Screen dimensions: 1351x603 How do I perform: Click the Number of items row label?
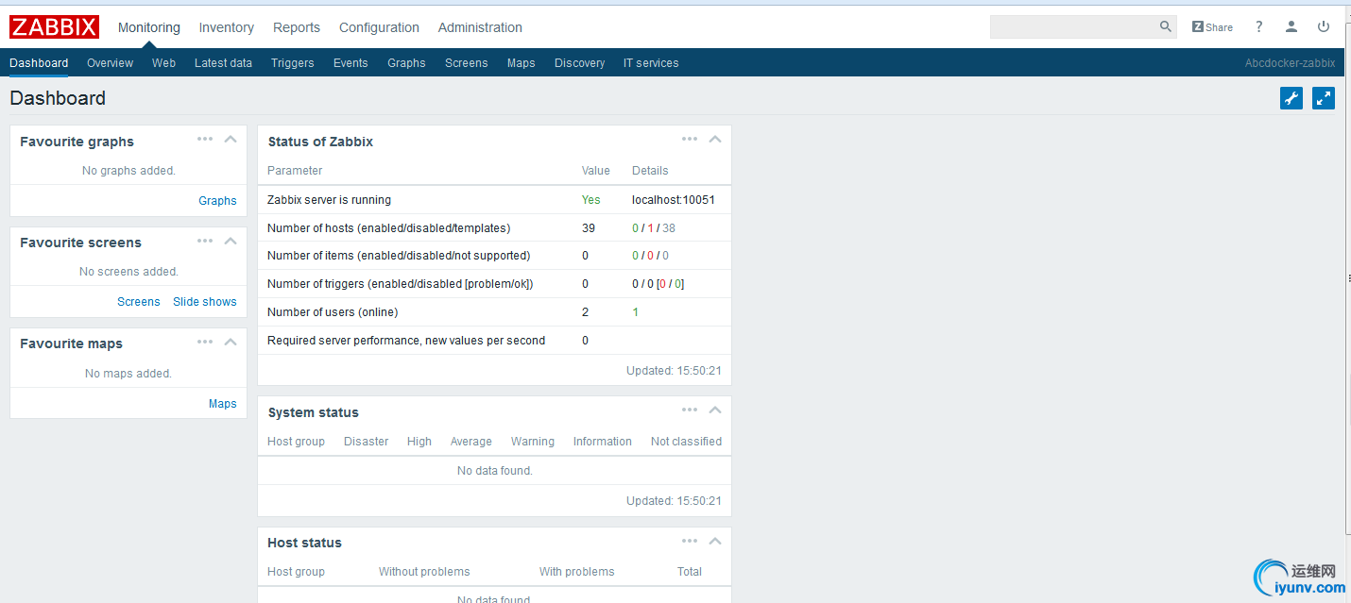(399, 256)
